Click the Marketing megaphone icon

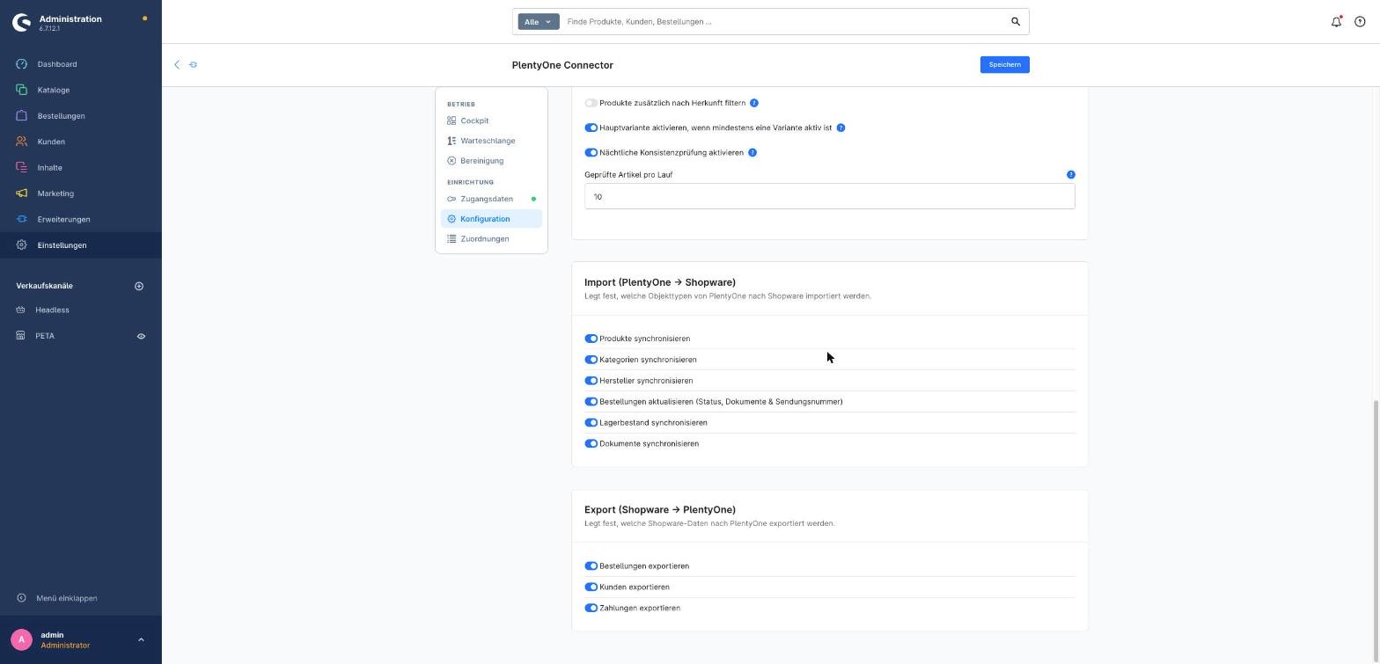(22, 193)
